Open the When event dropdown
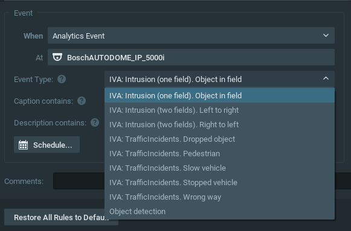 coord(191,36)
